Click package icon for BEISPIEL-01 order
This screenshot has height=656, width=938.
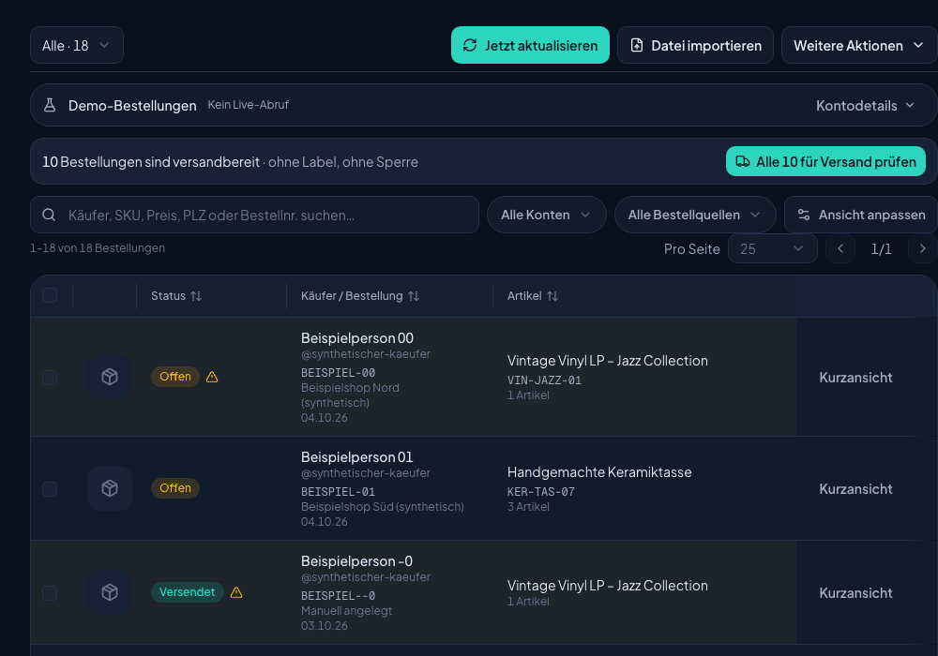tap(110, 488)
